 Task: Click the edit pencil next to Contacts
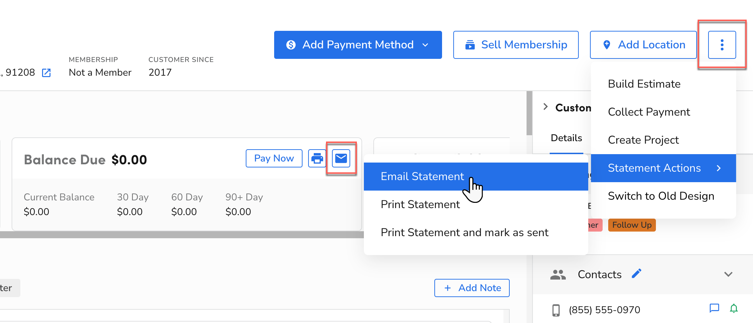(637, 273)
